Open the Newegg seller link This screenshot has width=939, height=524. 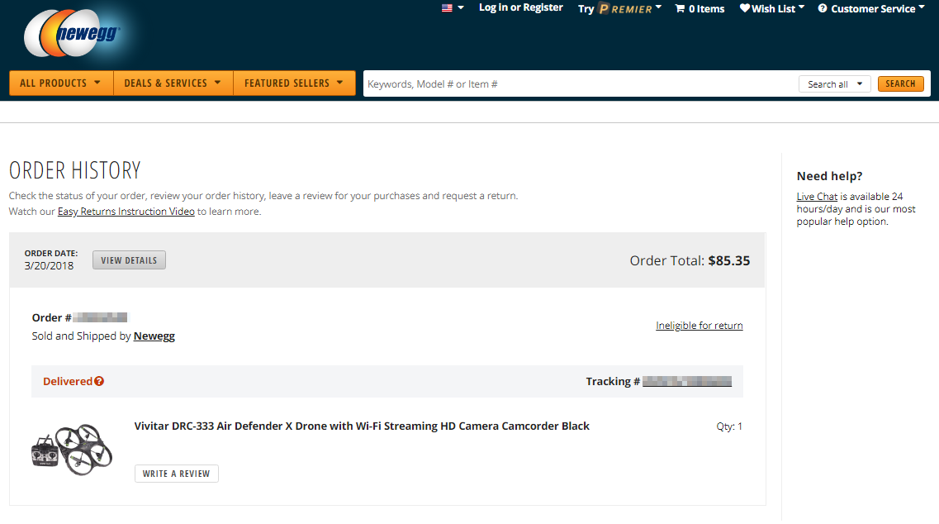pos(154,336)
